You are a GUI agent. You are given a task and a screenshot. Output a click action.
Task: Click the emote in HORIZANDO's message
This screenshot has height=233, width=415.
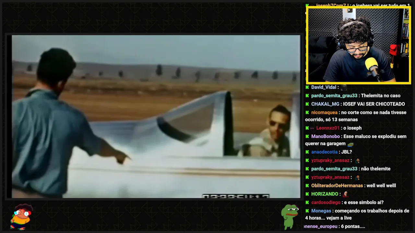point(346,194)
